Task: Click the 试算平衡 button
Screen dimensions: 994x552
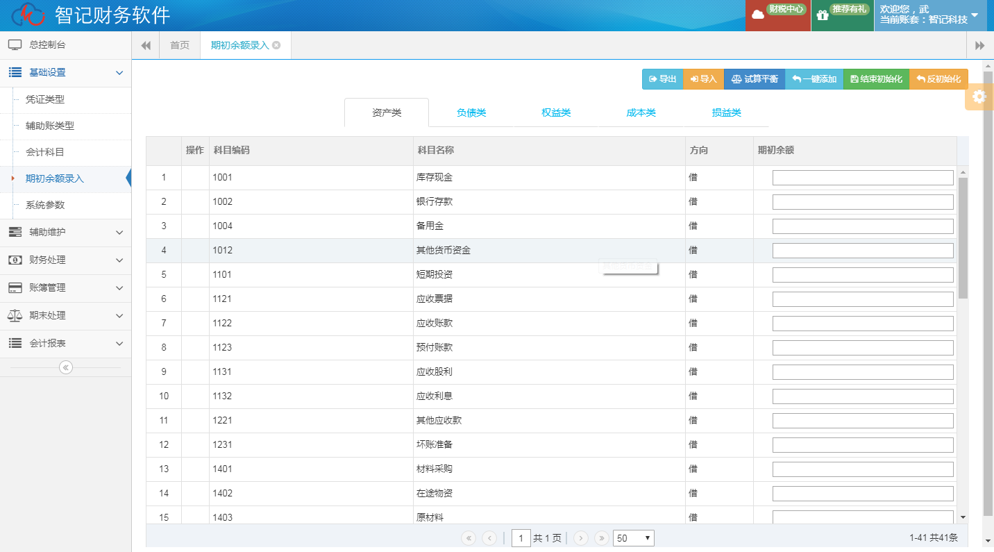Action: (755, 79)
